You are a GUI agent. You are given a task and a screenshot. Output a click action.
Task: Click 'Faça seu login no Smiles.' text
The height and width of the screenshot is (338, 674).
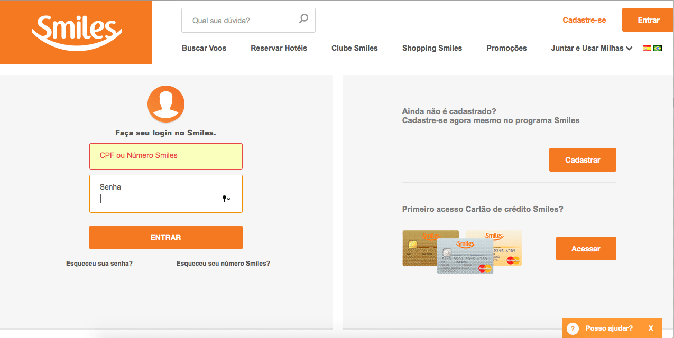[166, 133]
